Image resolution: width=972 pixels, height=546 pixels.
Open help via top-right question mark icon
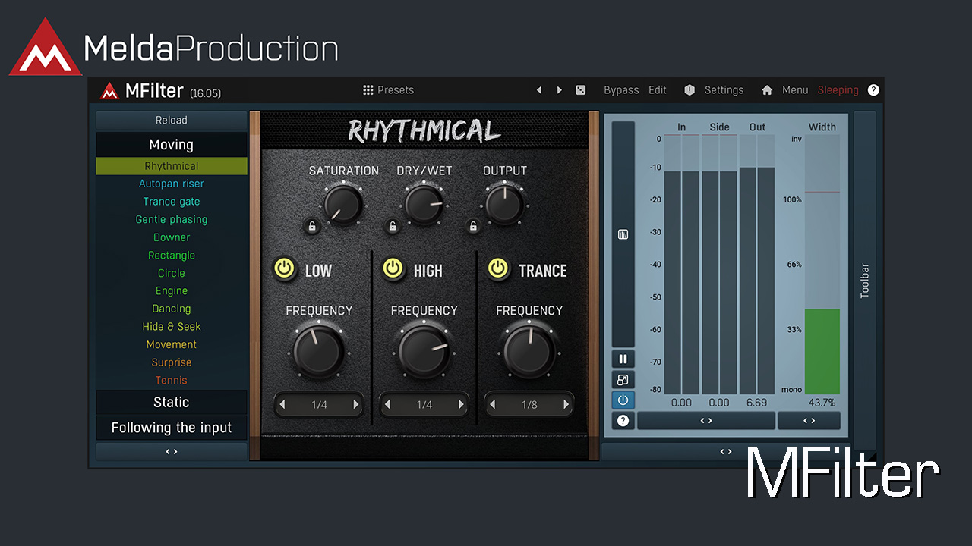pyautogui.click(x=873, y=90)
